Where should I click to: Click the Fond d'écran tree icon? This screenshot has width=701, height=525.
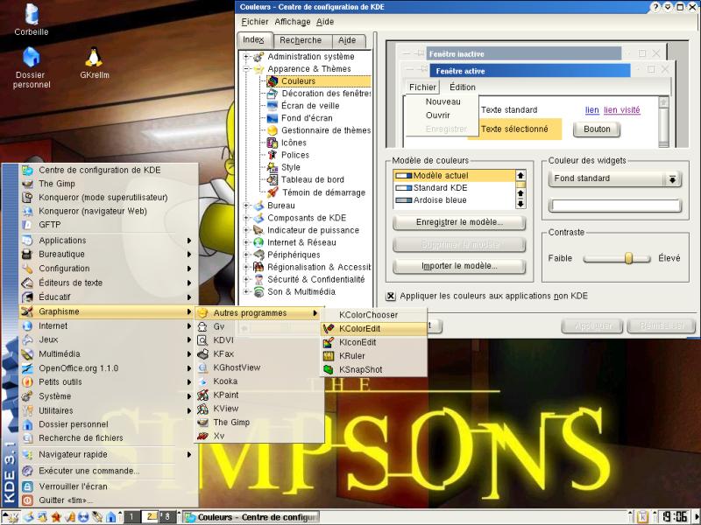pos(273,118)
